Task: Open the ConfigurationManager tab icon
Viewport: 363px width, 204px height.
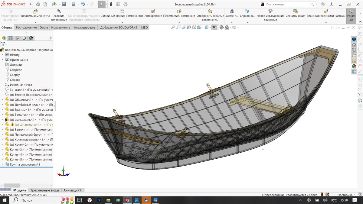Action: coord(17,38)
